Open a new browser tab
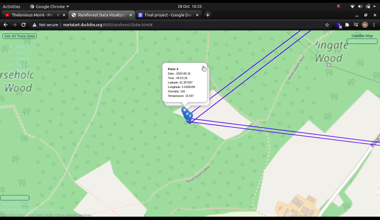The height and width of the screenshot is (220, 380). 208,15
